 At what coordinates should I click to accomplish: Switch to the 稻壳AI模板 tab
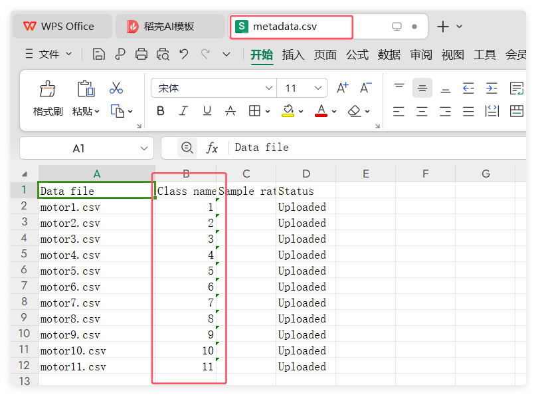170,27
